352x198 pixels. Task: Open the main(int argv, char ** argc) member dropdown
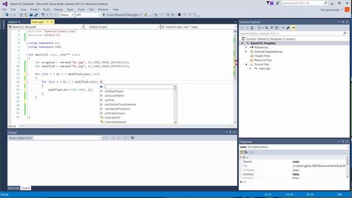point(199,27)
